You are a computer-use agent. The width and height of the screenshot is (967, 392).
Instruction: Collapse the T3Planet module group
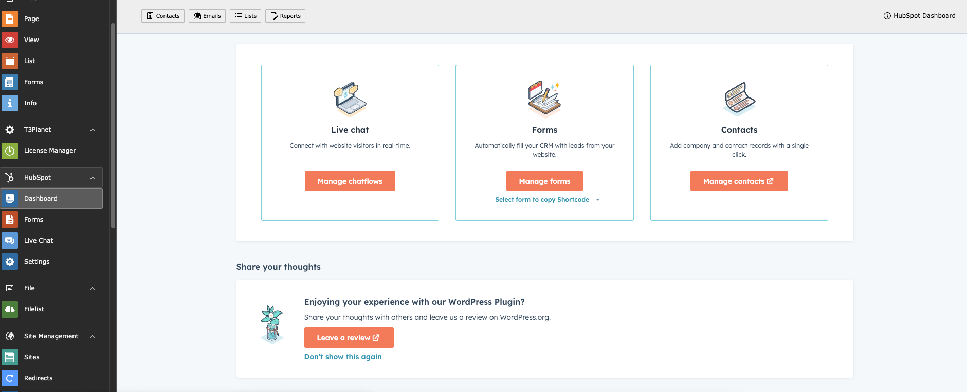point(93,130)
